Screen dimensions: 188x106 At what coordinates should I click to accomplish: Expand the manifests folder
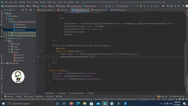point(6,16)
